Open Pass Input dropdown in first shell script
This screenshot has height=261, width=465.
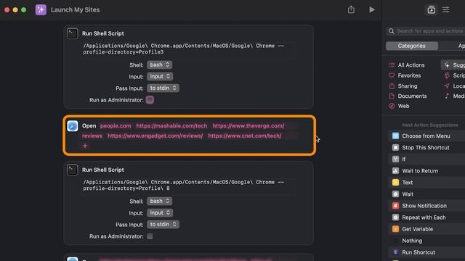point(163,88)
